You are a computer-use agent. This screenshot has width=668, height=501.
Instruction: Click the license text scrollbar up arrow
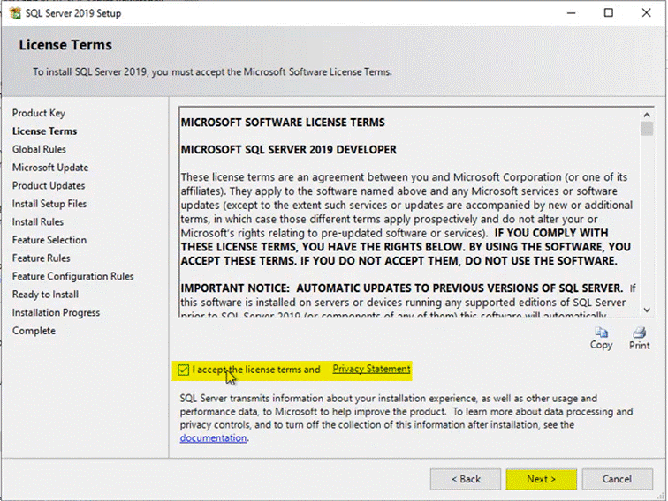(647, 115)
